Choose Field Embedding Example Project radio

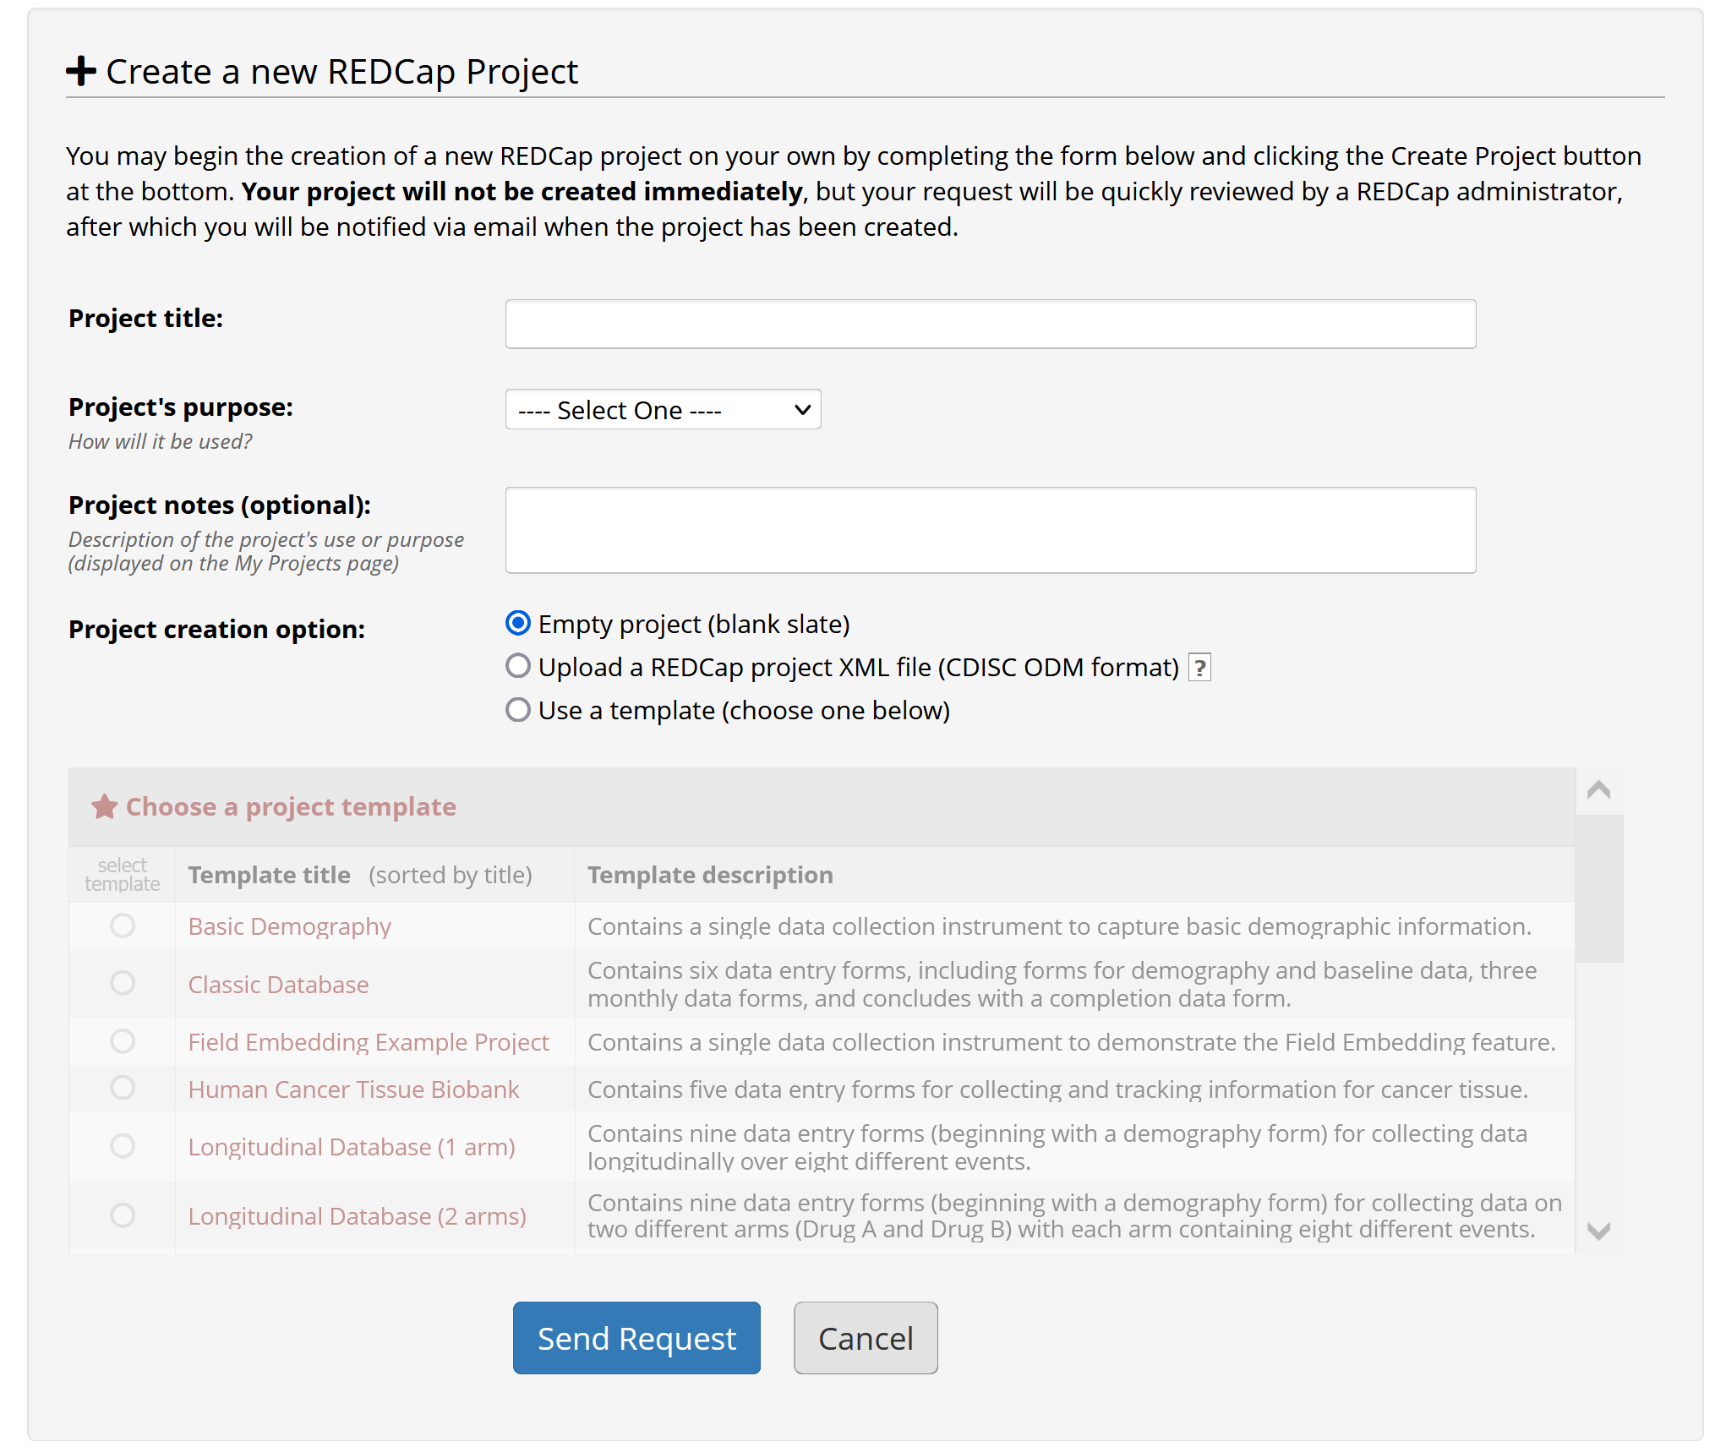click(123, 1041)
